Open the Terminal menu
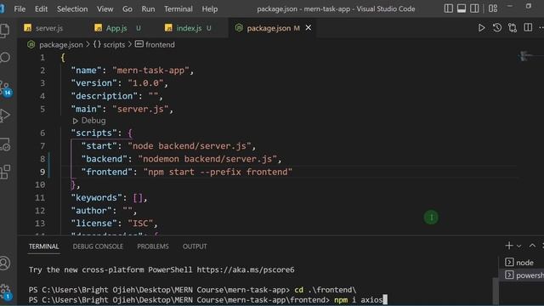 pos(178,9)
